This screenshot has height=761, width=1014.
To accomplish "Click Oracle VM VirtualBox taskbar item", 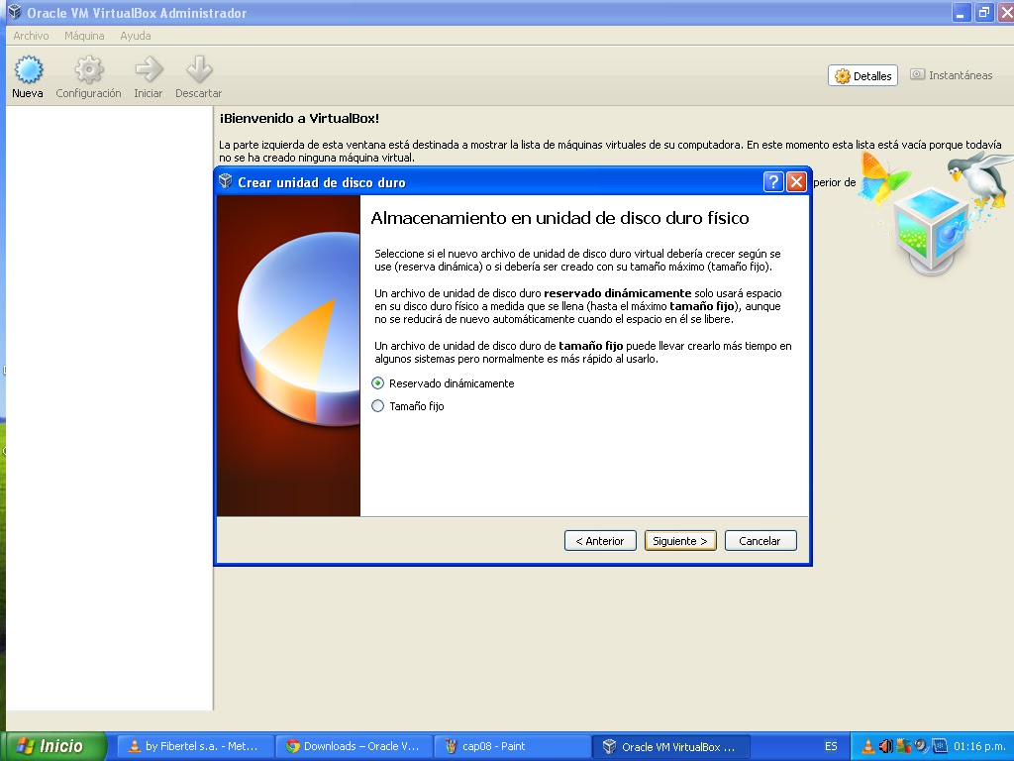I will pyautogui.click(x=671, y=746).
